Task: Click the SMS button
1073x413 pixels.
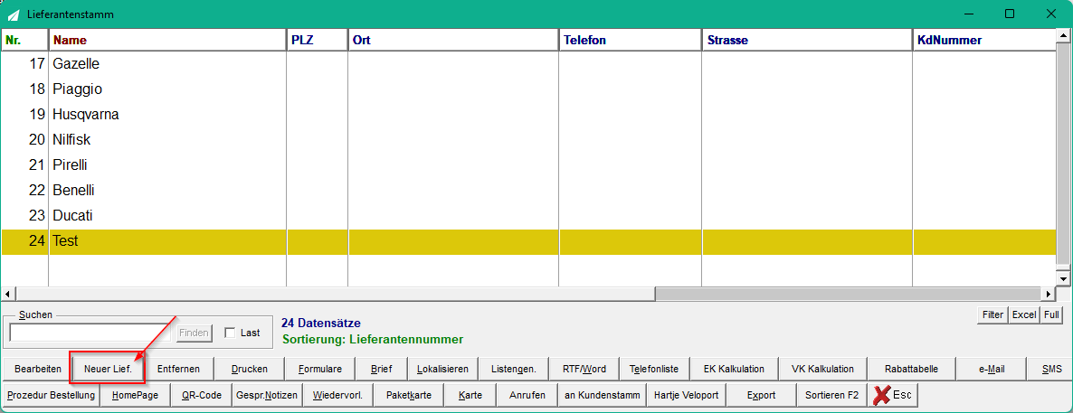Action: (1050, 369)
